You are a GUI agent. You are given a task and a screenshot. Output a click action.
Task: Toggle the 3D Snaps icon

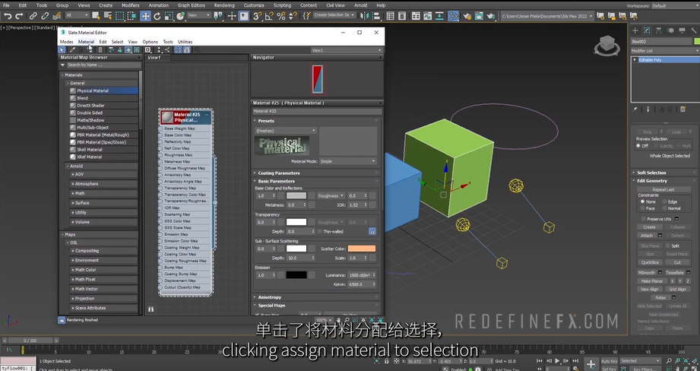point(257,16)
